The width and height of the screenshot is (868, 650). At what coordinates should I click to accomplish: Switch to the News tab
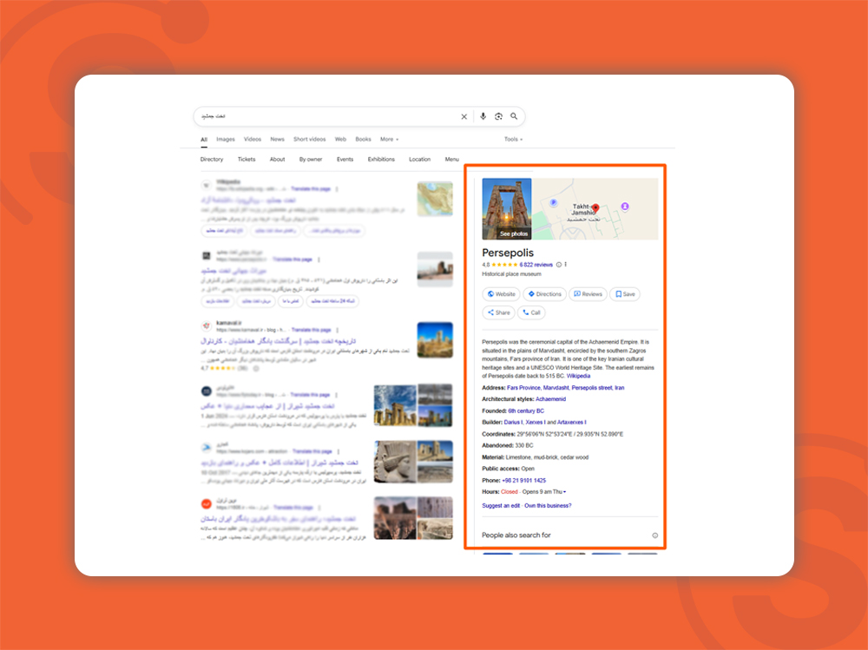(x=278, y=140)
